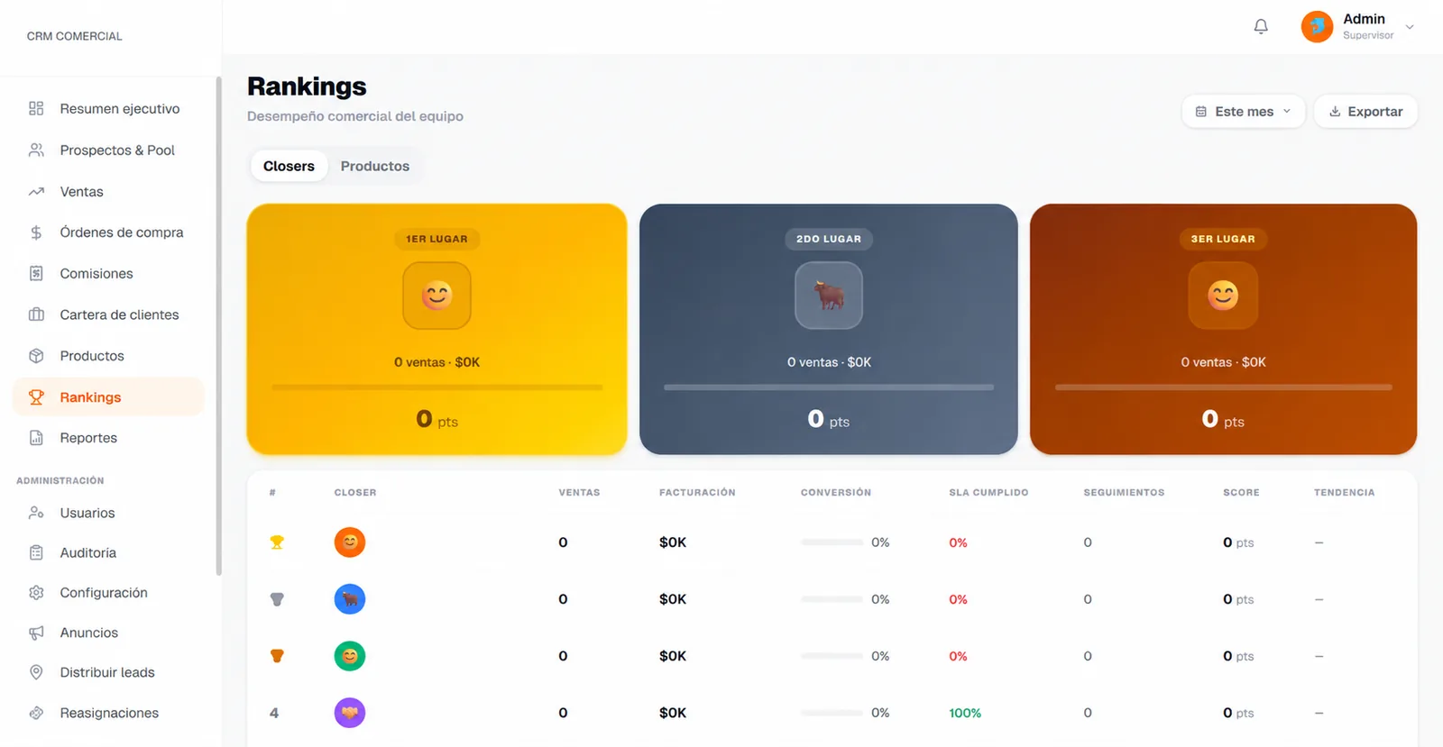Click the Órdenes de compra dollar icon
The image size is (1443, 747).
click(x=36, y=232)
